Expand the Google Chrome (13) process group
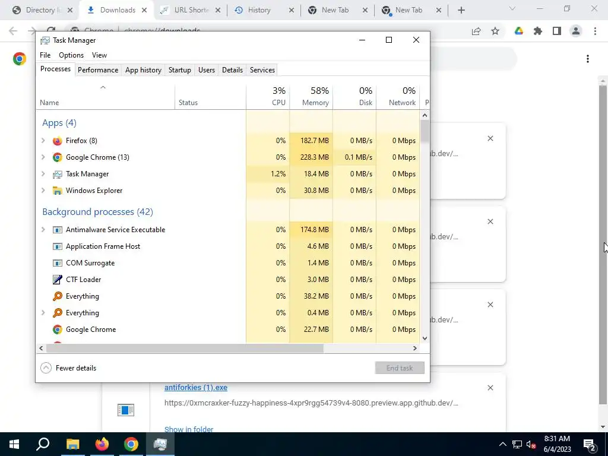 43,157
